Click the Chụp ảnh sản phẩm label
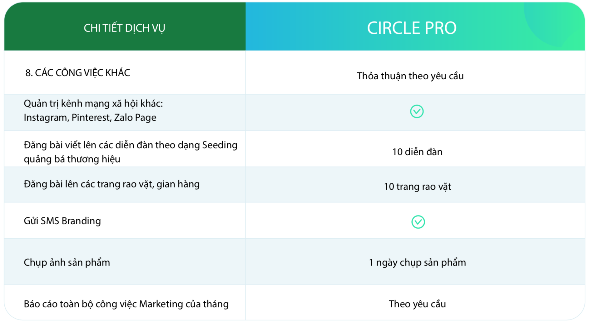 coord(67,262)
